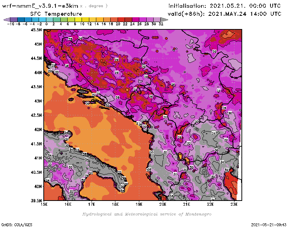Click the '45N' latitude axis label
Image resolution: width=294 pixels, height=227 pixels.
38,44
